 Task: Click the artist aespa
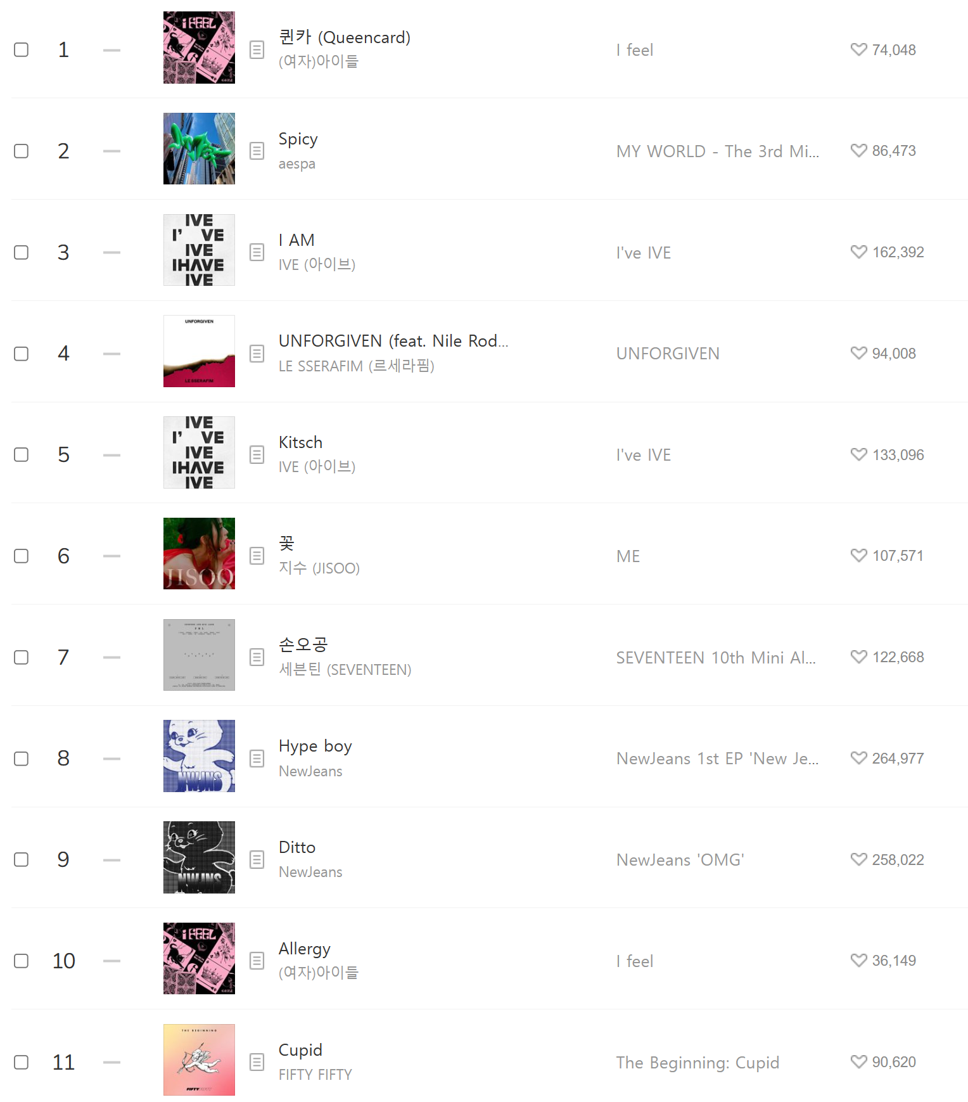point(298,163)
